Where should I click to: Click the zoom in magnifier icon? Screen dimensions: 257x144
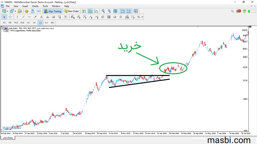[103, 11]
